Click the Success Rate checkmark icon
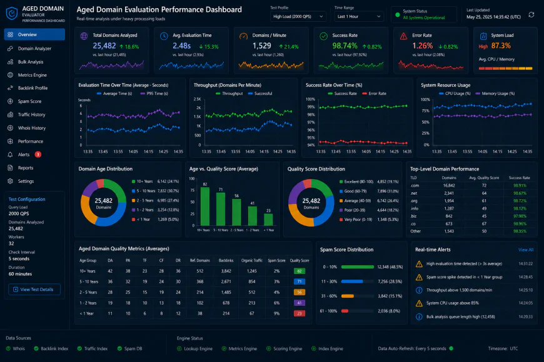Viewport: 544px width, 362px height. [x=323, y=36]
